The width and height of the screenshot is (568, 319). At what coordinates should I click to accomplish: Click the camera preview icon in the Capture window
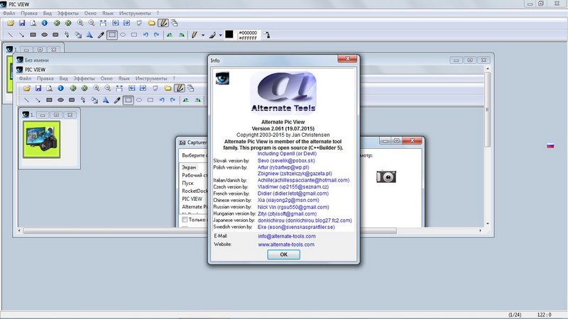[x=386, y=177]
